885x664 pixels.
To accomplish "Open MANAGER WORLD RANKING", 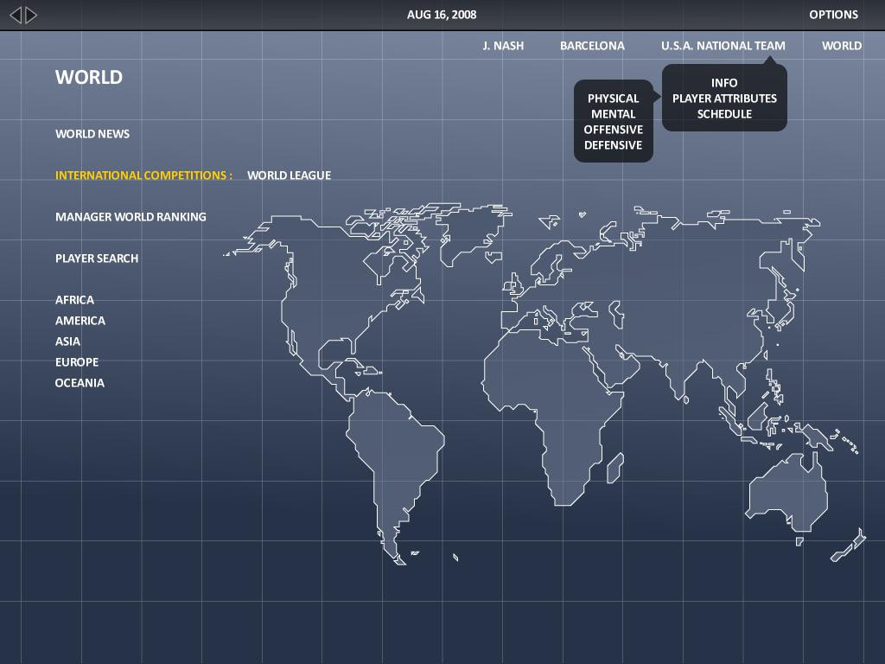I will tap(131, 216).
